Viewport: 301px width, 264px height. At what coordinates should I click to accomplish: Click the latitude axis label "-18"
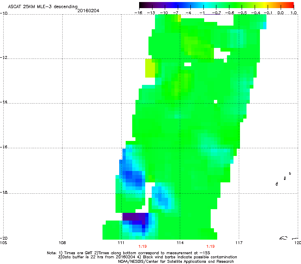point(4,192)
